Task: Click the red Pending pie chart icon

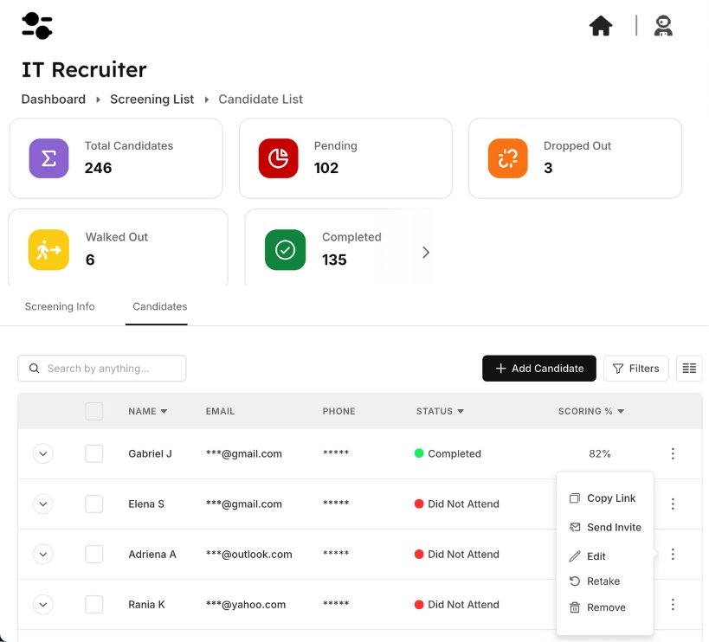Action: point(278,158)
